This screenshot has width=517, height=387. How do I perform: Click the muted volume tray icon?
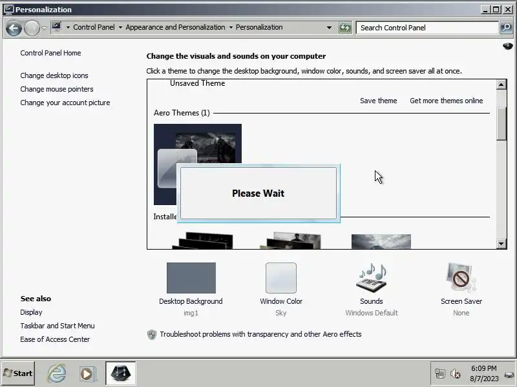coord(456,374)
